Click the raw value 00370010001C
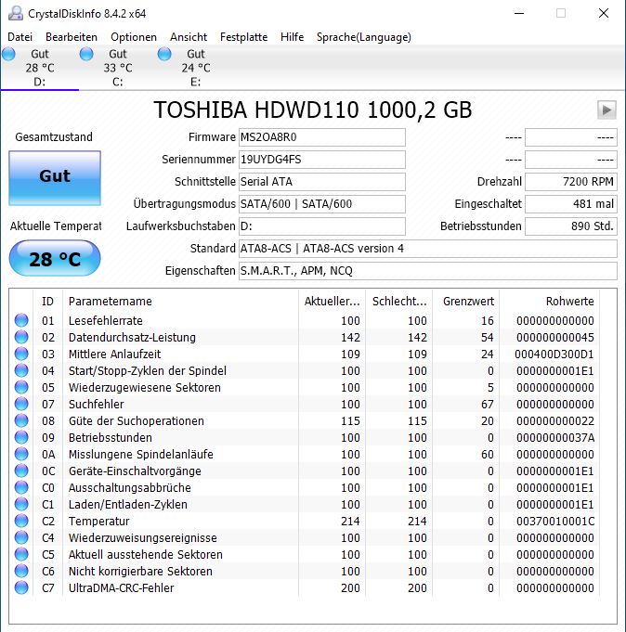 point(555,522)
